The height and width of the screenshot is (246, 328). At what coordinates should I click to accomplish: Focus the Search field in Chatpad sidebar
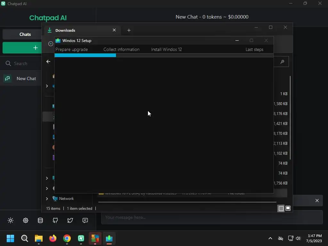pyautogui.click(x=20, y=63)
